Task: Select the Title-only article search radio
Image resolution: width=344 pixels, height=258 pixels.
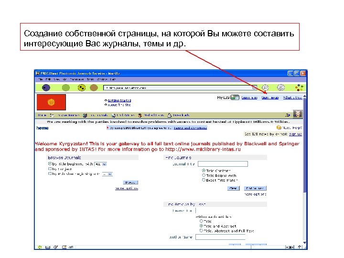Action: point(201,221)
